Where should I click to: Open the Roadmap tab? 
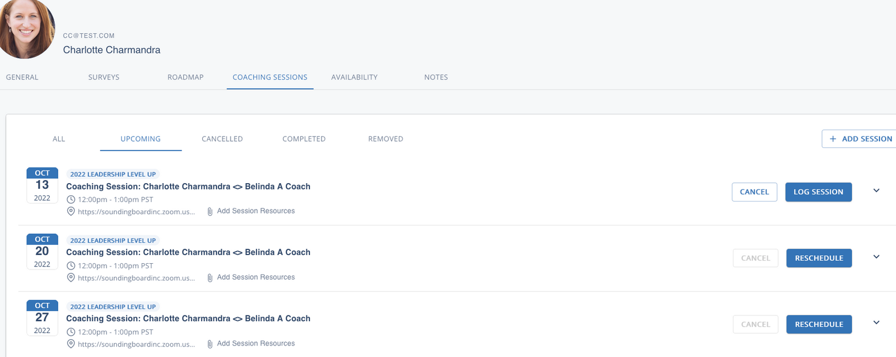(x=186, y=77)
